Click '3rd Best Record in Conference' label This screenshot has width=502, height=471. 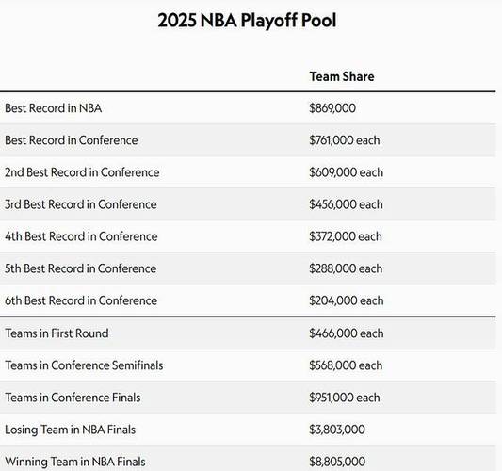tap(81, 204)
